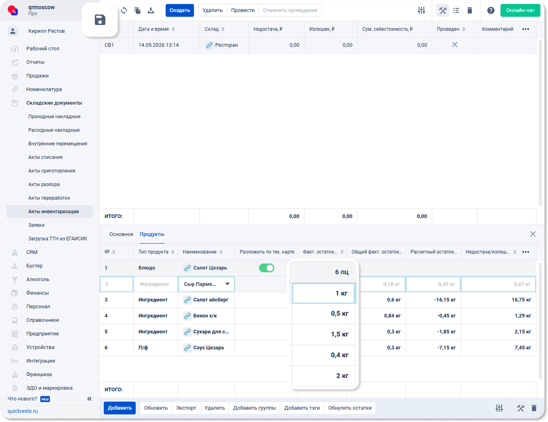Click the blue Создать button
This screenshot has width=548, height=422.
tap(180, 10)
